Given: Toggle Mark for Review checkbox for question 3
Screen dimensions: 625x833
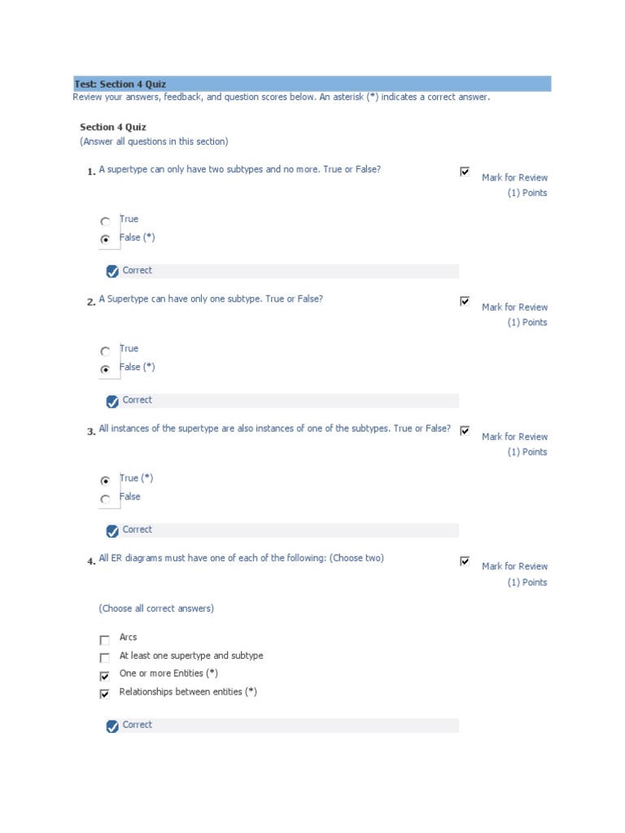Looking at the screenshot, I should 465,430.
